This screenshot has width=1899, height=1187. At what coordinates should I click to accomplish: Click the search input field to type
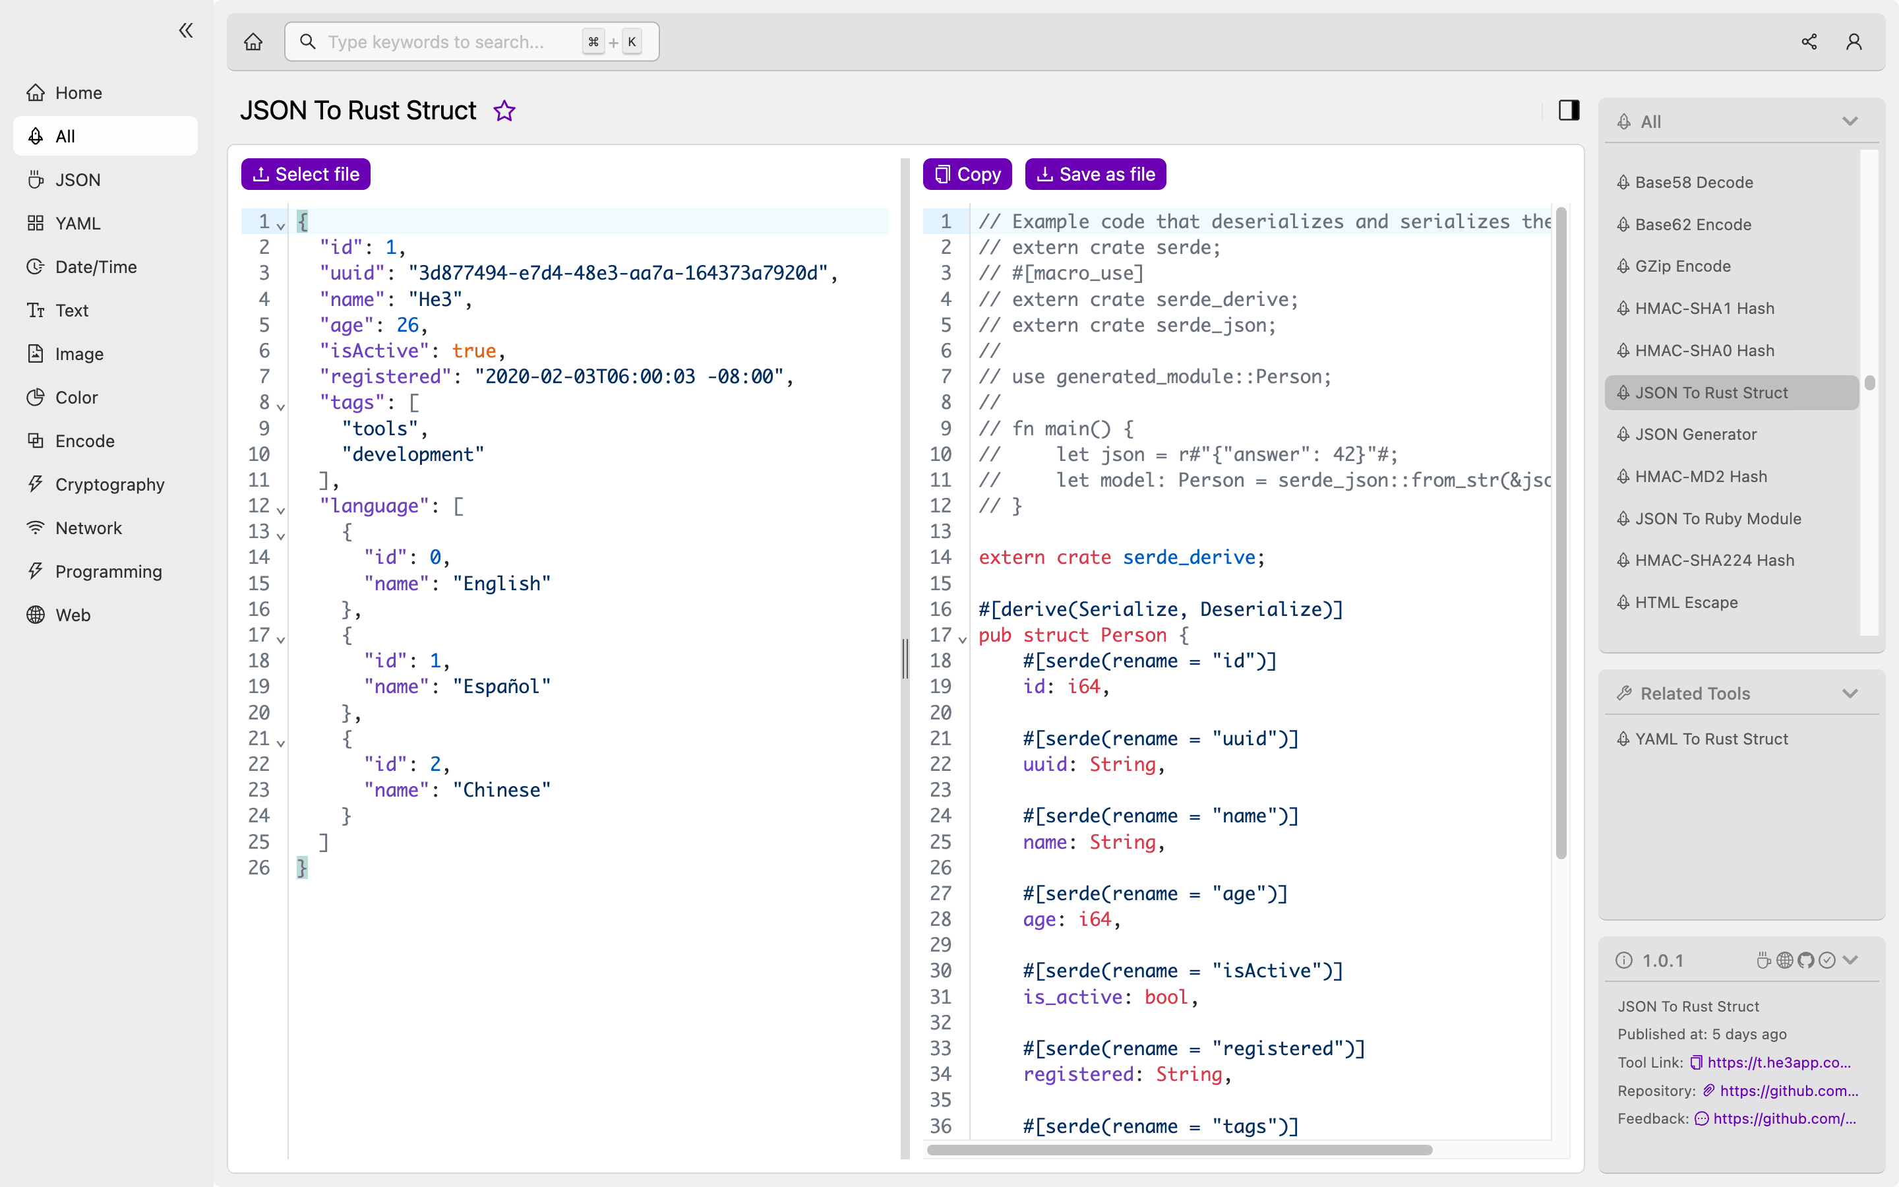click(469, 41)
